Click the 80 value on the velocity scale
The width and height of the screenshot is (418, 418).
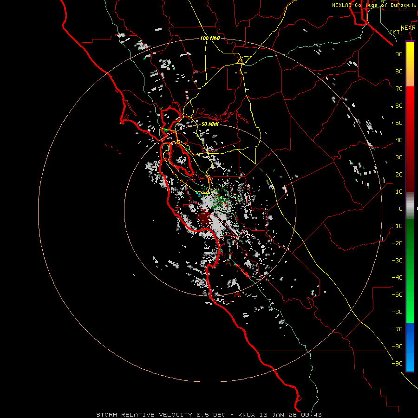point(399,71)
